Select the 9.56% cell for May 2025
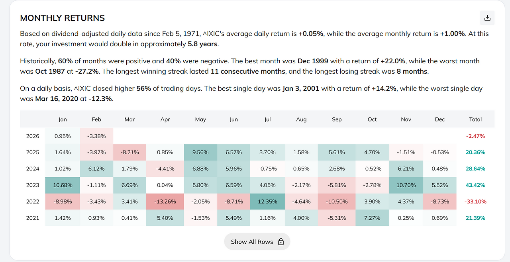Screen dimensions: 510x262 200,153
